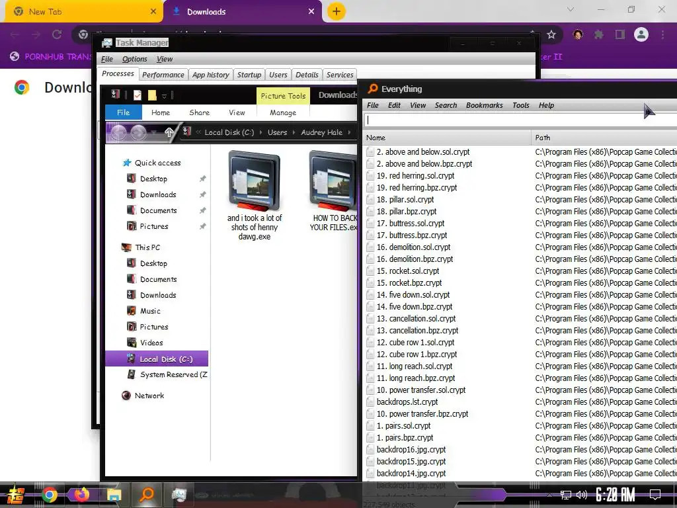The image size is (677, 508).
Task: Open Explorer File ribbon tab
Action: [124, 112]
